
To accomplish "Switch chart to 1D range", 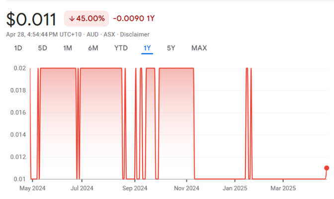I will tap(18, 48).
